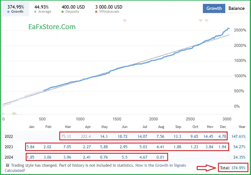Screen dimensions: 251x175
Task: Click the withdrawal marker above 1600 trades
Action: (x=125, y=21)
